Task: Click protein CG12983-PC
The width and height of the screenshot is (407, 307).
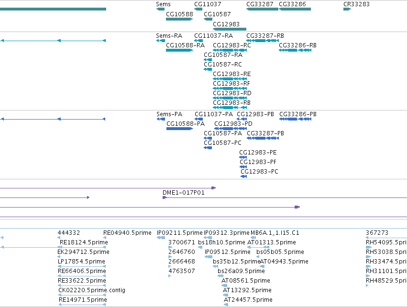Action: click(244, 176)
